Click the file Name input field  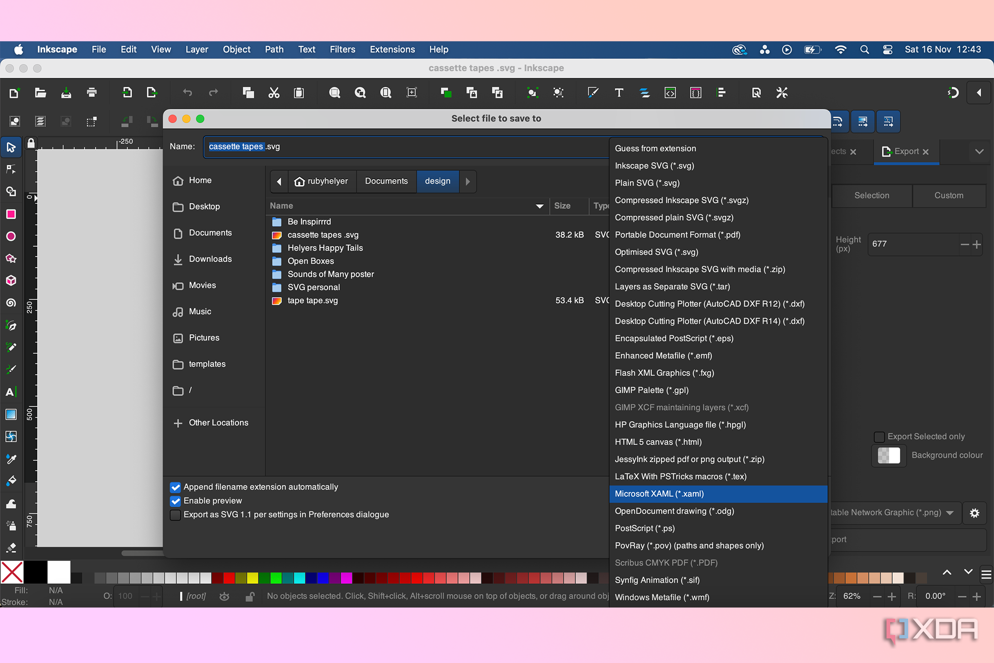click(x=406, y=147)
